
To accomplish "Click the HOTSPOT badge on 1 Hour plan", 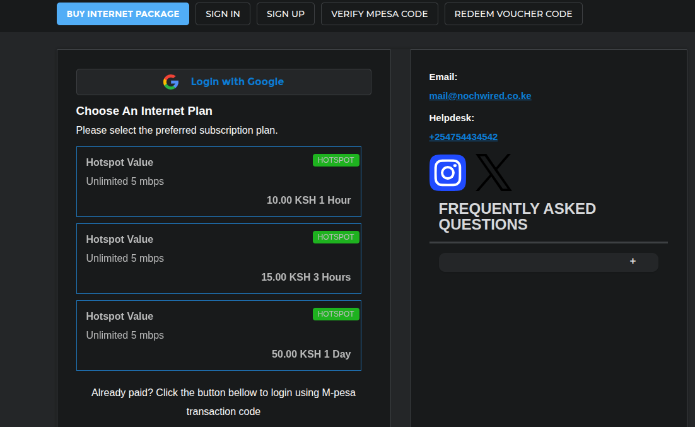I will point(336,160).
